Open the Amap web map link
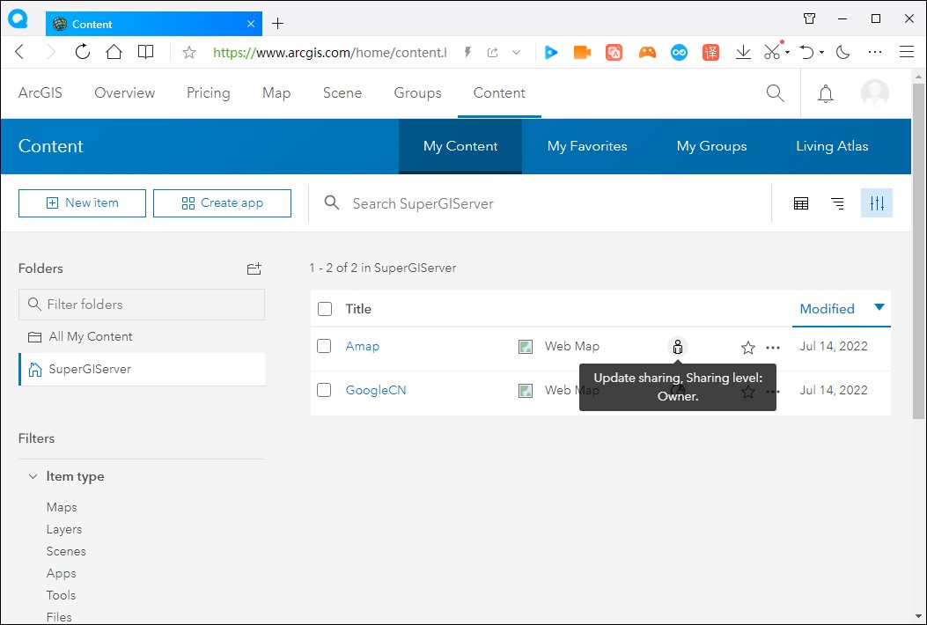The width and height of the screenshot is (927, 625). (x=363, y=346)
